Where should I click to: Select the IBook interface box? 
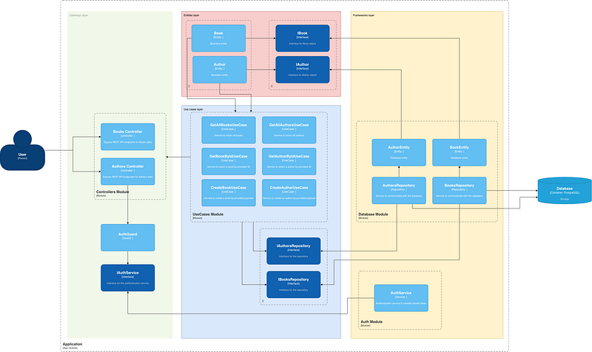point(303,38)
